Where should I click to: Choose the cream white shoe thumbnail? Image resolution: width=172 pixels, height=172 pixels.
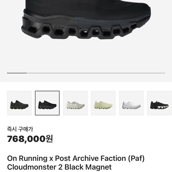click(x=75, y=103)
